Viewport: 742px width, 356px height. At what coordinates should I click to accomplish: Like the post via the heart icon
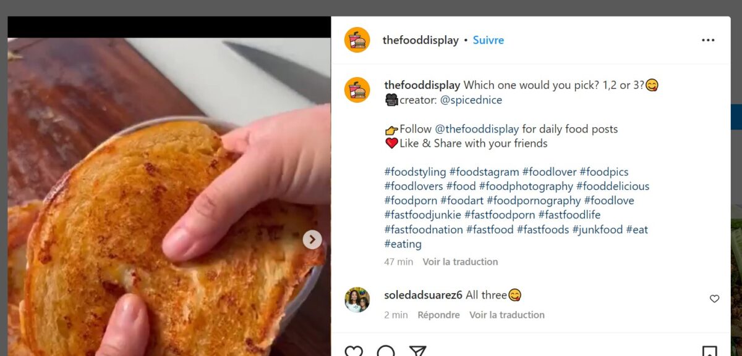[x=354, y=350]
